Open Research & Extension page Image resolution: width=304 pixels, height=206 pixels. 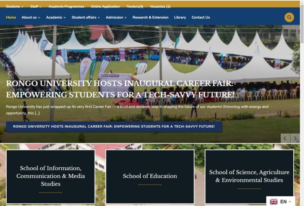coord(150,17)
